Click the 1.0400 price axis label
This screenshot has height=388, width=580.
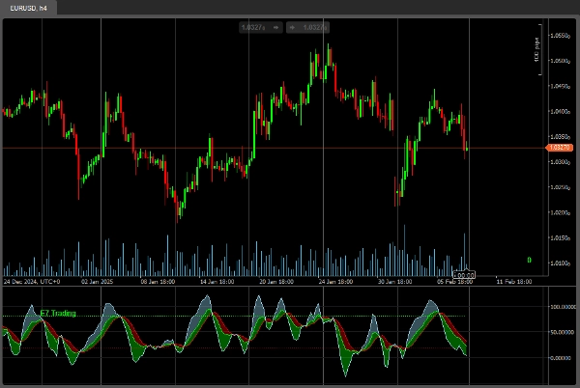pos(560,111)
